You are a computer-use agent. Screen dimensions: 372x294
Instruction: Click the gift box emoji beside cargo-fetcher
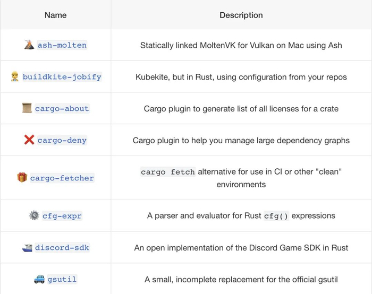click(22, 177)
